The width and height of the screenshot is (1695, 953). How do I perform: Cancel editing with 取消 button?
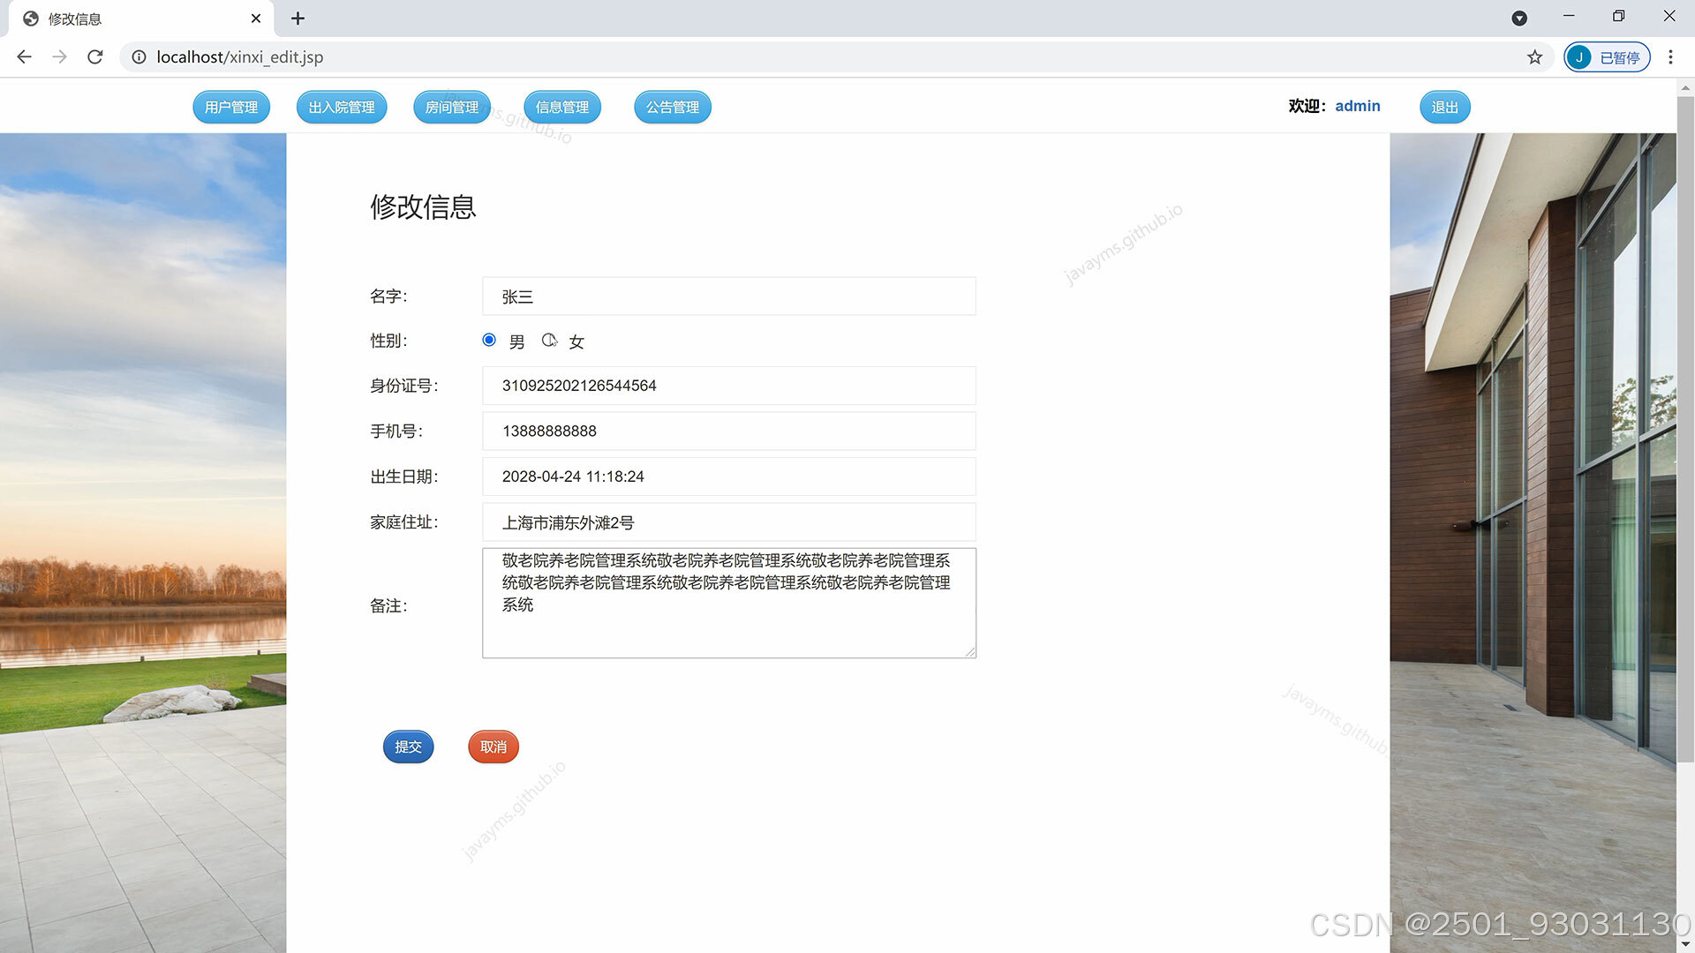pos(493,747)
